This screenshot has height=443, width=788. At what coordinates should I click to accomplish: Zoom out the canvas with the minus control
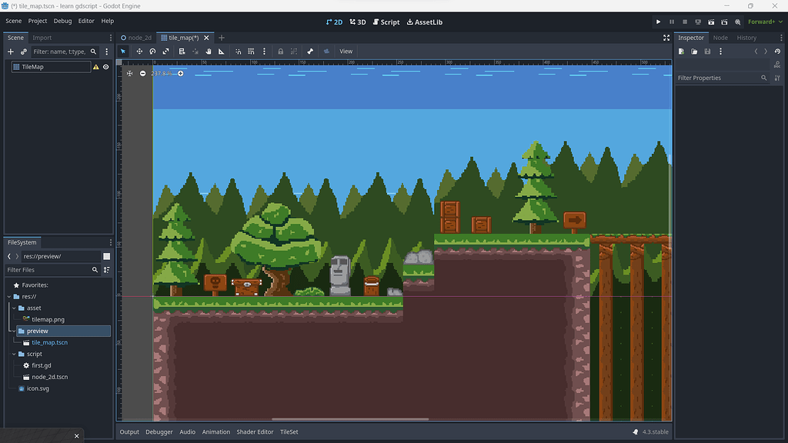(x=142, y=73)
